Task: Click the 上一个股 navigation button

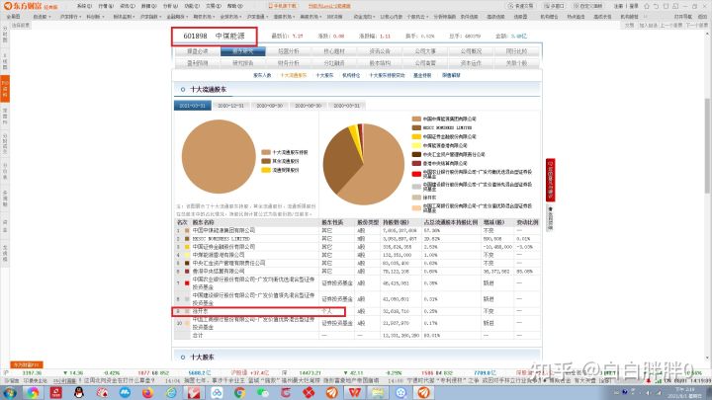Action: [671, 26]
